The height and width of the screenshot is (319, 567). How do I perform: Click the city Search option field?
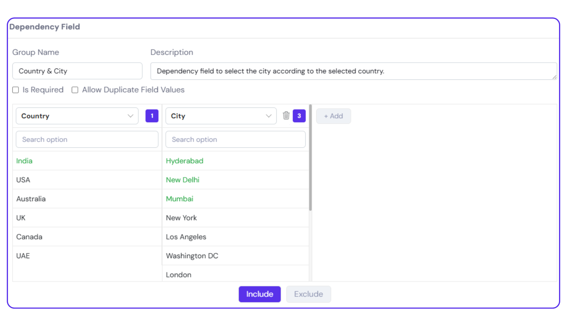tap(235, 139)
